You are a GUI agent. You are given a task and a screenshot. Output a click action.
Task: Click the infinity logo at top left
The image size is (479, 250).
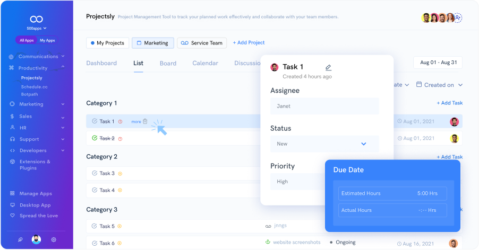coord(37,17)
